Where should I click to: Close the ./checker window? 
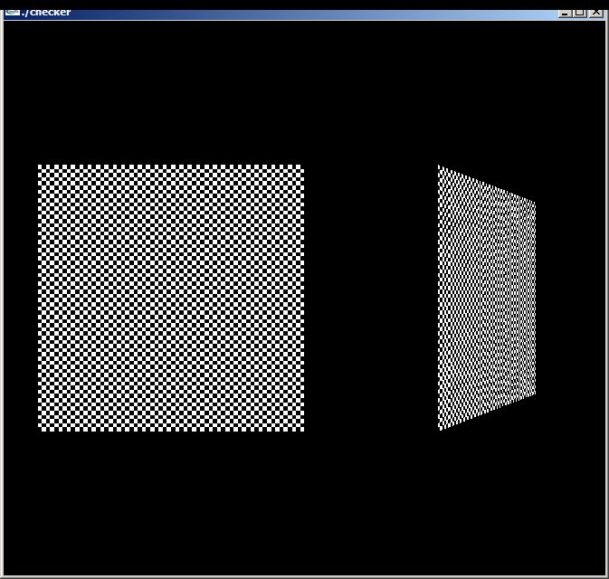[595, 14]
